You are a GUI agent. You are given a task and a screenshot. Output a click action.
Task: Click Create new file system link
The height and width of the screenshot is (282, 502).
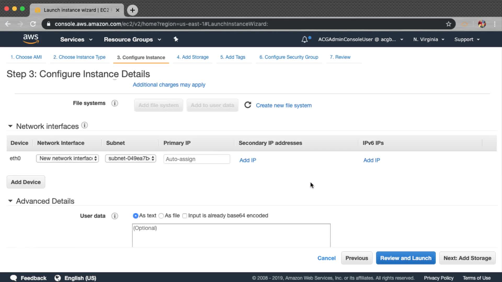284,105
